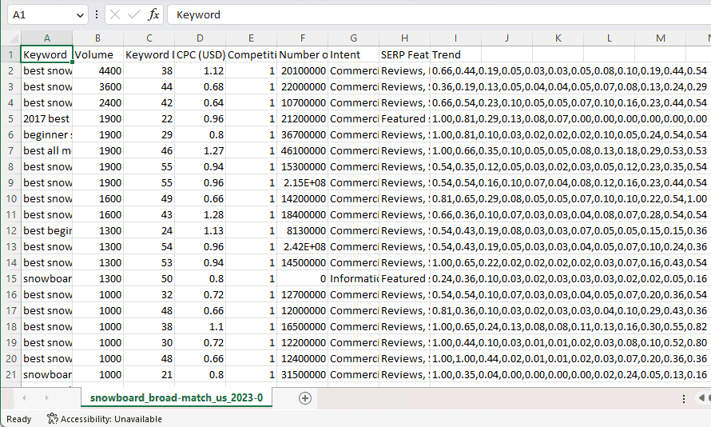Screen dimensions: 711x427
Task: Click the Competiti header cell
Action: 251,55
